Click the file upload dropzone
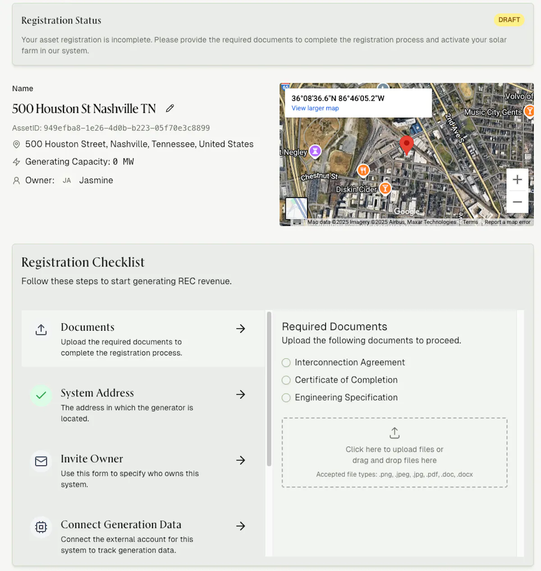 [x=394, y=453]
